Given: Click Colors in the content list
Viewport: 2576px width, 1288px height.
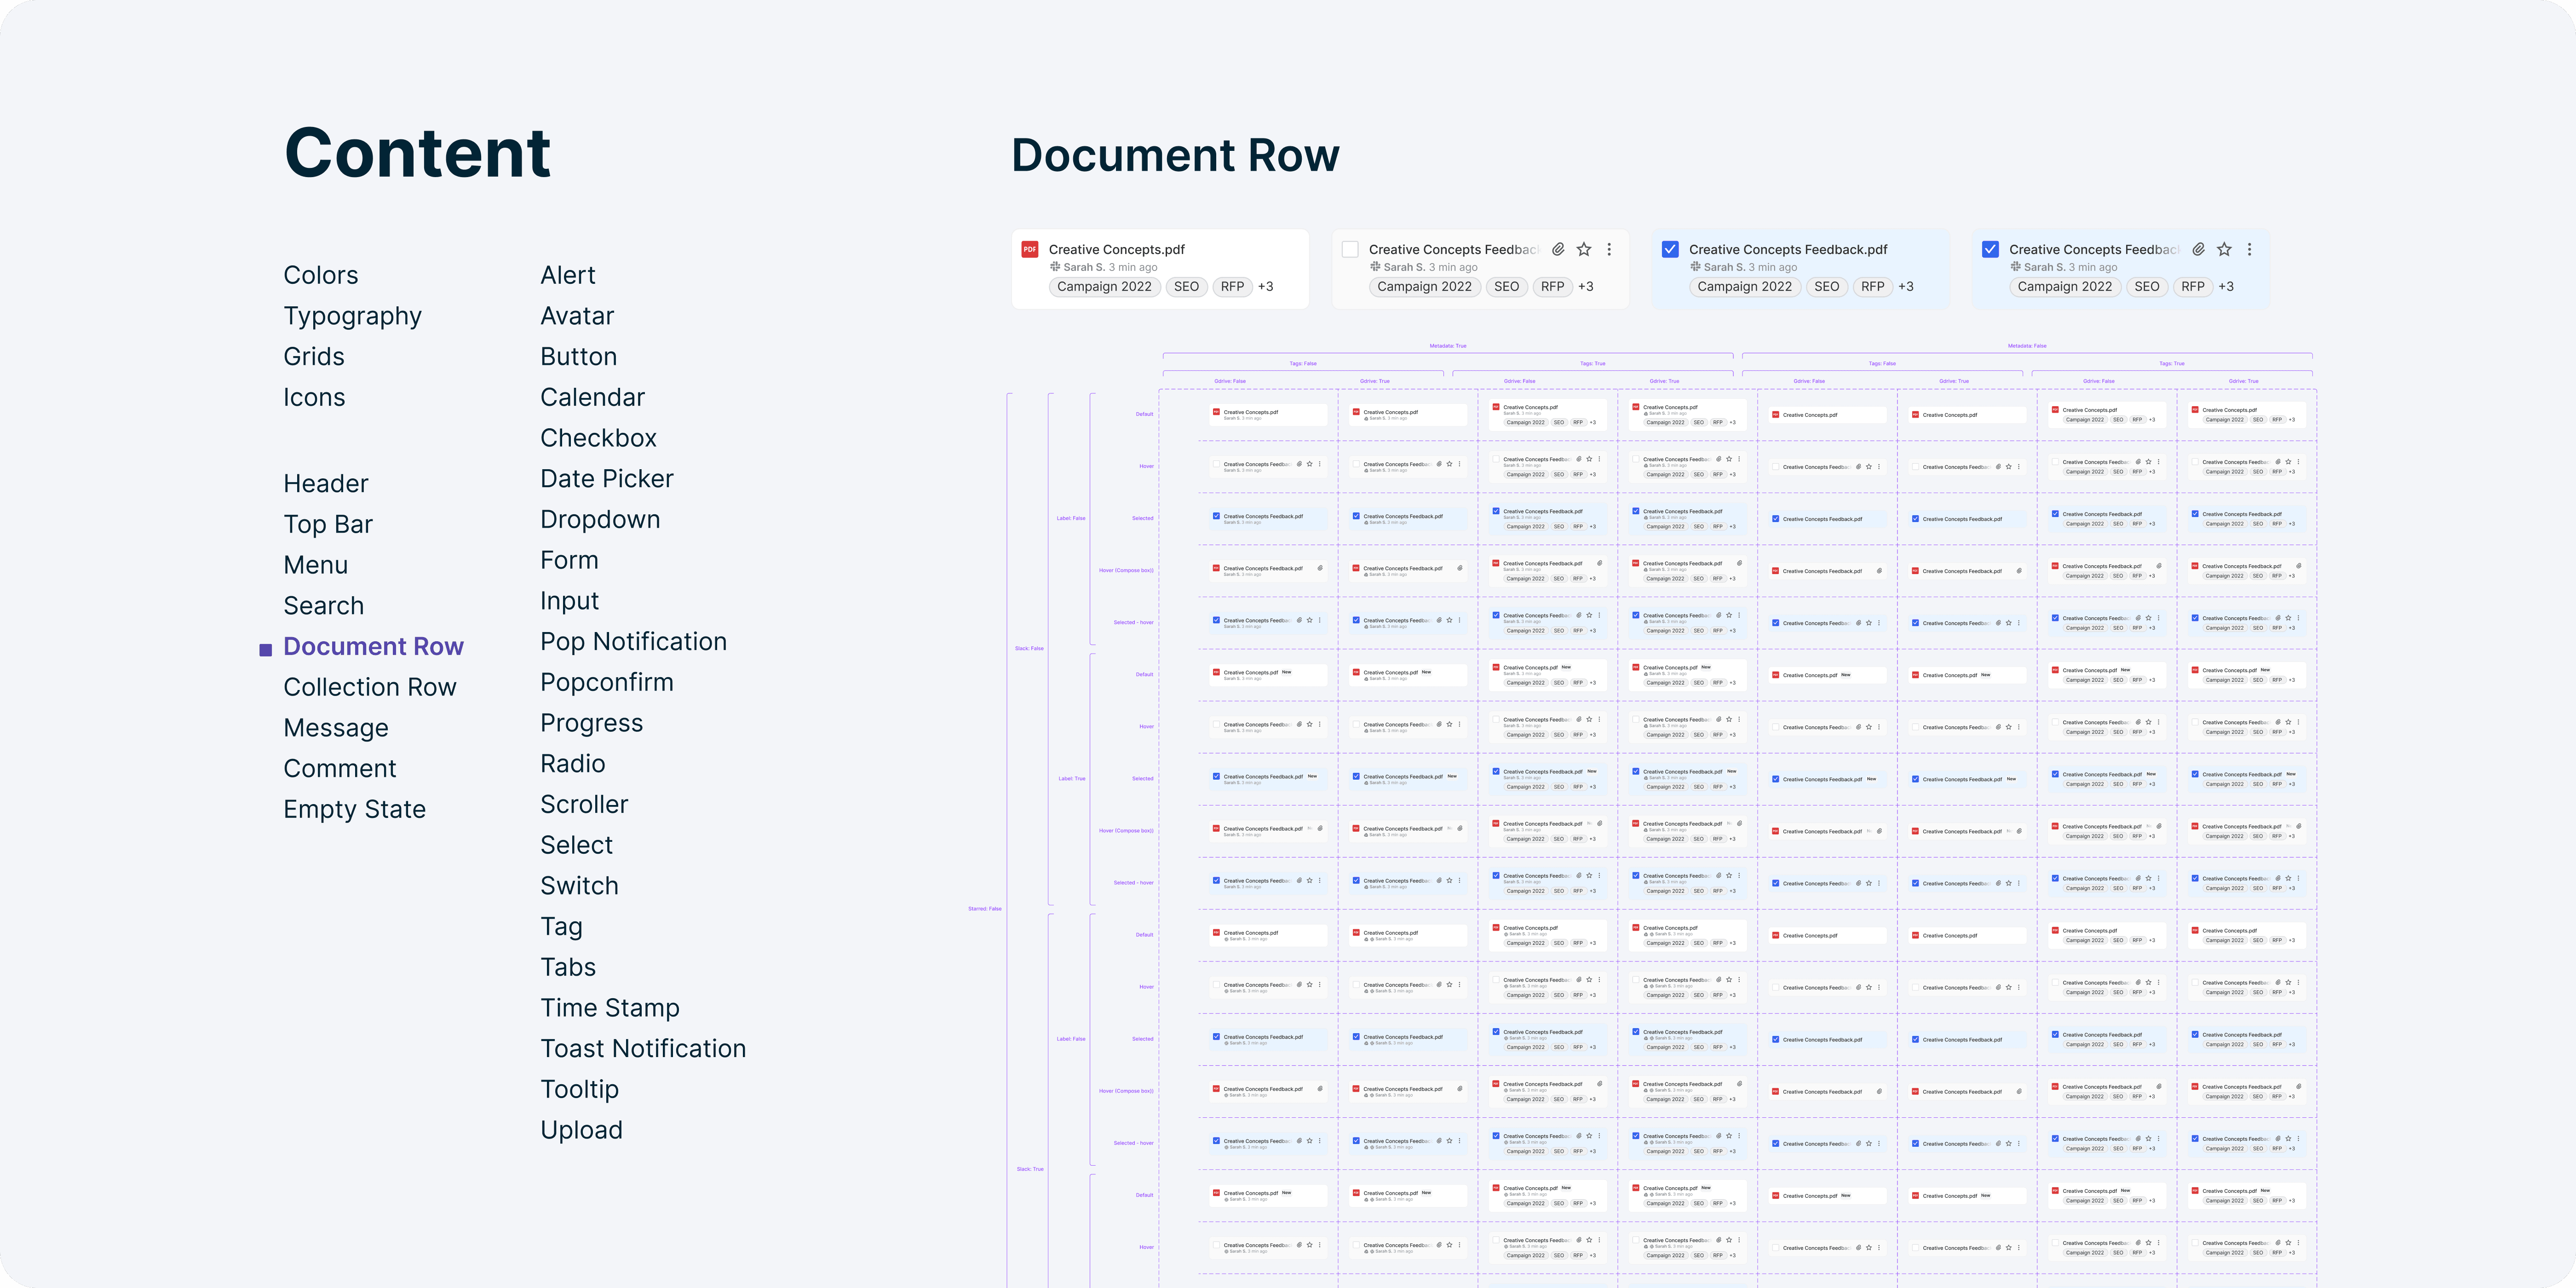Looking at the screenshot, I should (x=320, y=275).
